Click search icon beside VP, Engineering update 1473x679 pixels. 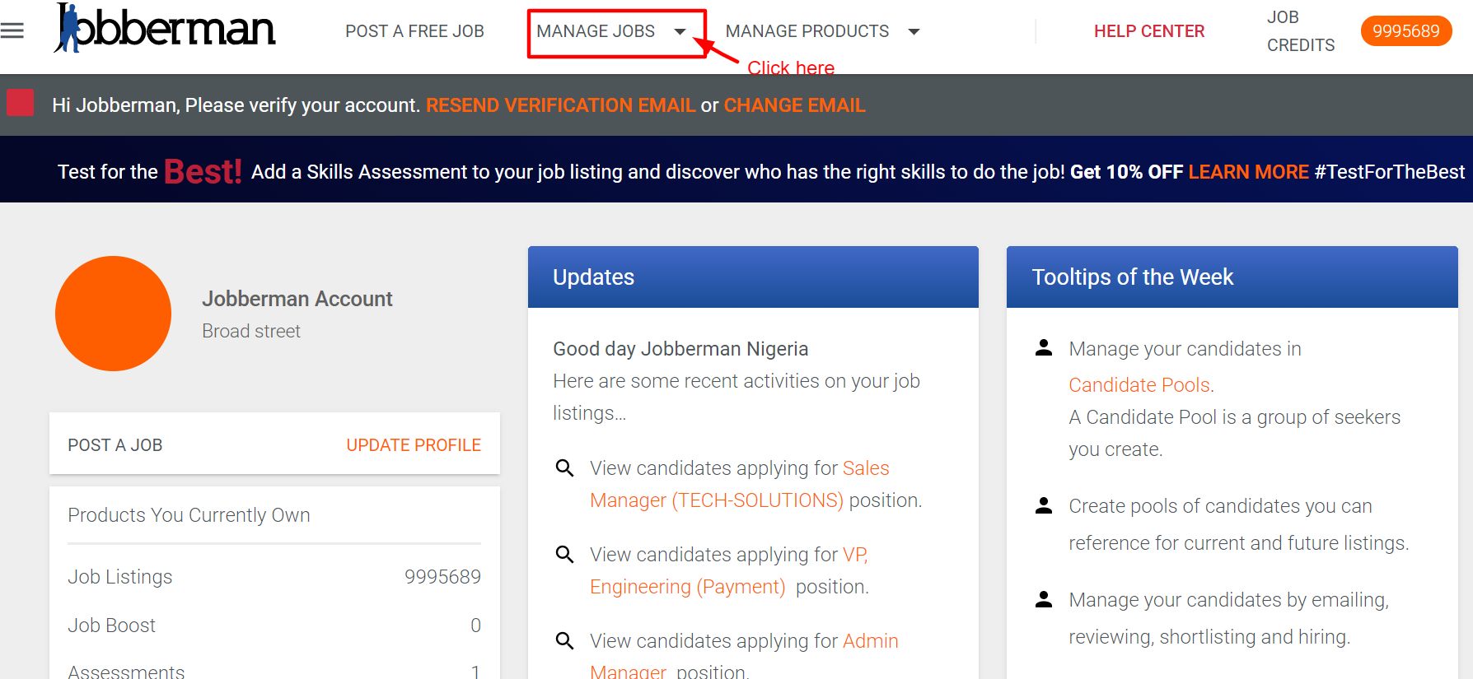(x=564, y=555)
